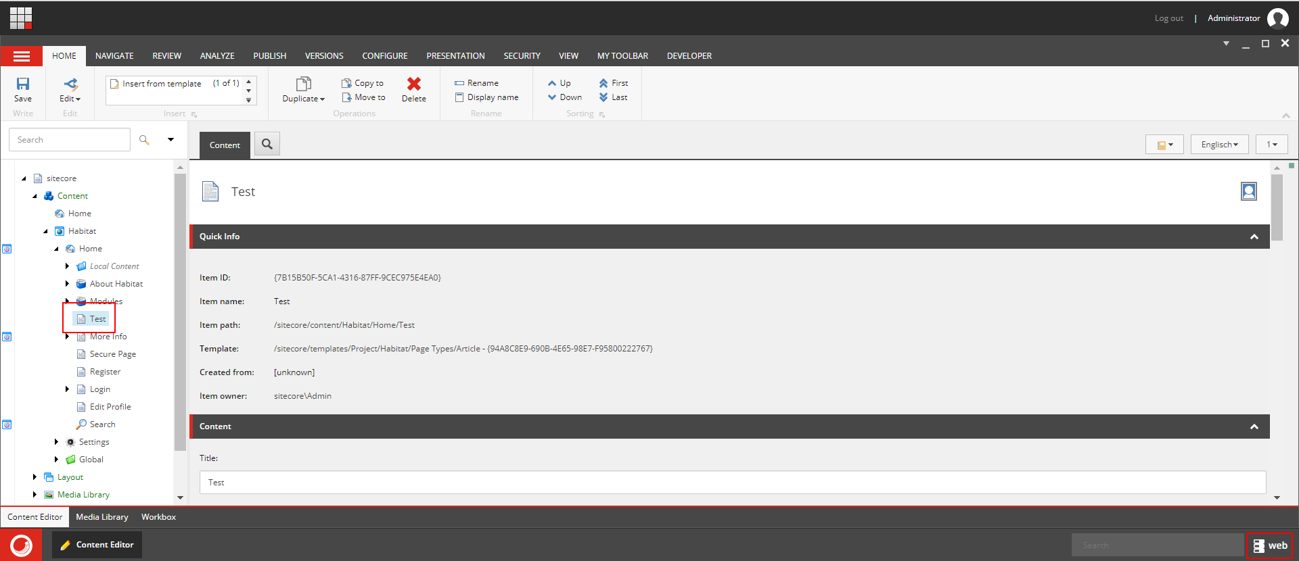This screenshot has height=561, width=1299.
Task: Open the version number dropdown
Action: (x=1272, y=145)
